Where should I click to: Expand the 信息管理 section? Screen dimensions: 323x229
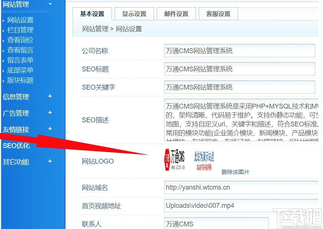16,97
